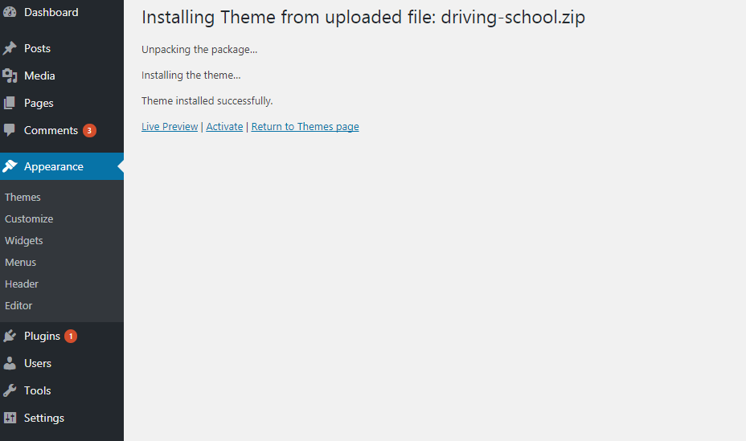
Task: Click the Plugins plug icon
Action: (10, 336)
